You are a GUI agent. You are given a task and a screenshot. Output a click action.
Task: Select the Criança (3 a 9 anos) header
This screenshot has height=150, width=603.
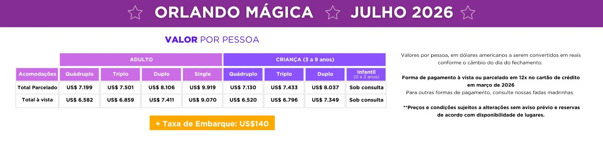(x=305, y=60)
